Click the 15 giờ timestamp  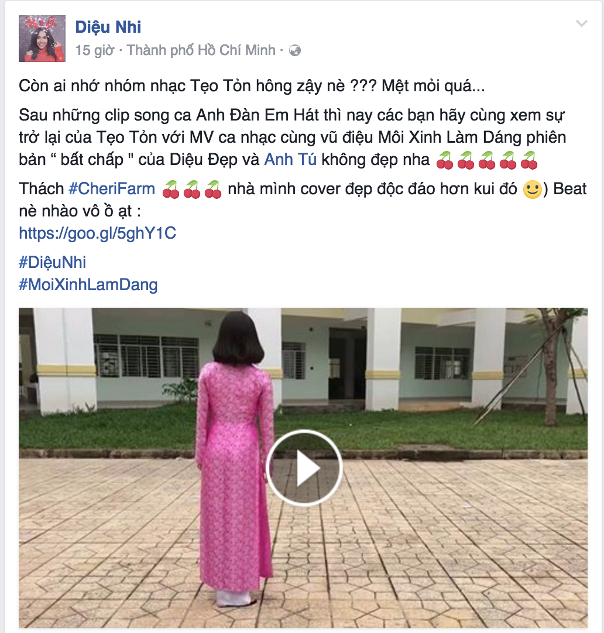[95, 50]
